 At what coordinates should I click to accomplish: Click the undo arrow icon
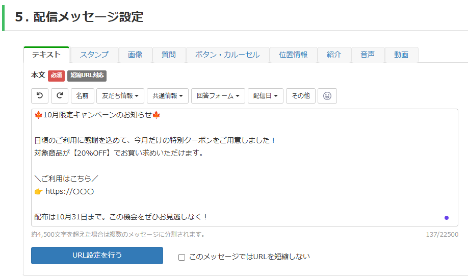(40, 96)
